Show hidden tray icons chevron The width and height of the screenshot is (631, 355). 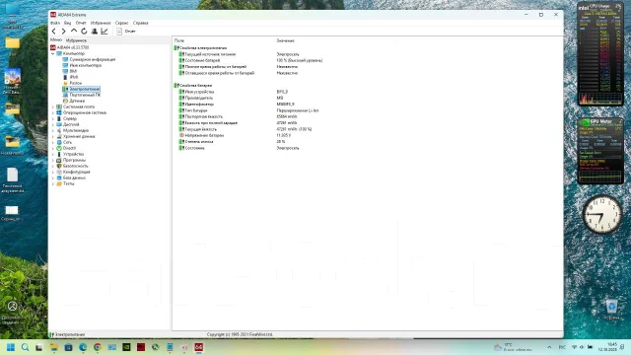pos(549,347)
